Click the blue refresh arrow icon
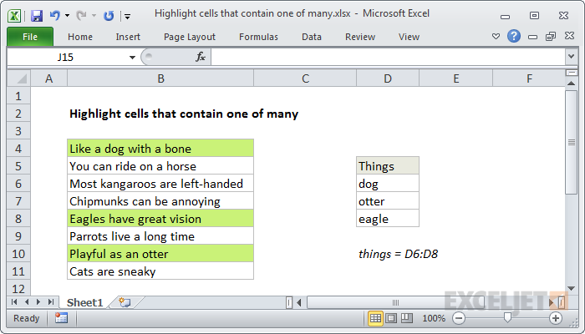This screenshot has width=585, height=334. [109, 16]
